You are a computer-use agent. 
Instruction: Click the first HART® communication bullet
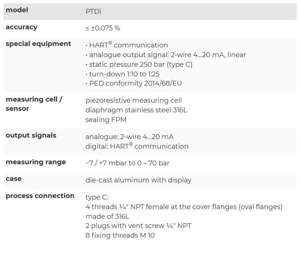pos(127,45)
